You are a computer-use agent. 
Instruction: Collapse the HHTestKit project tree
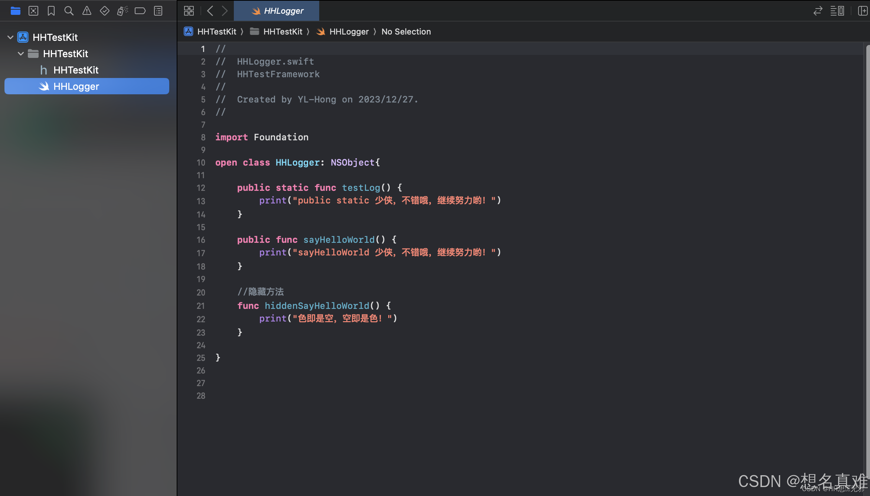(10, 37)
